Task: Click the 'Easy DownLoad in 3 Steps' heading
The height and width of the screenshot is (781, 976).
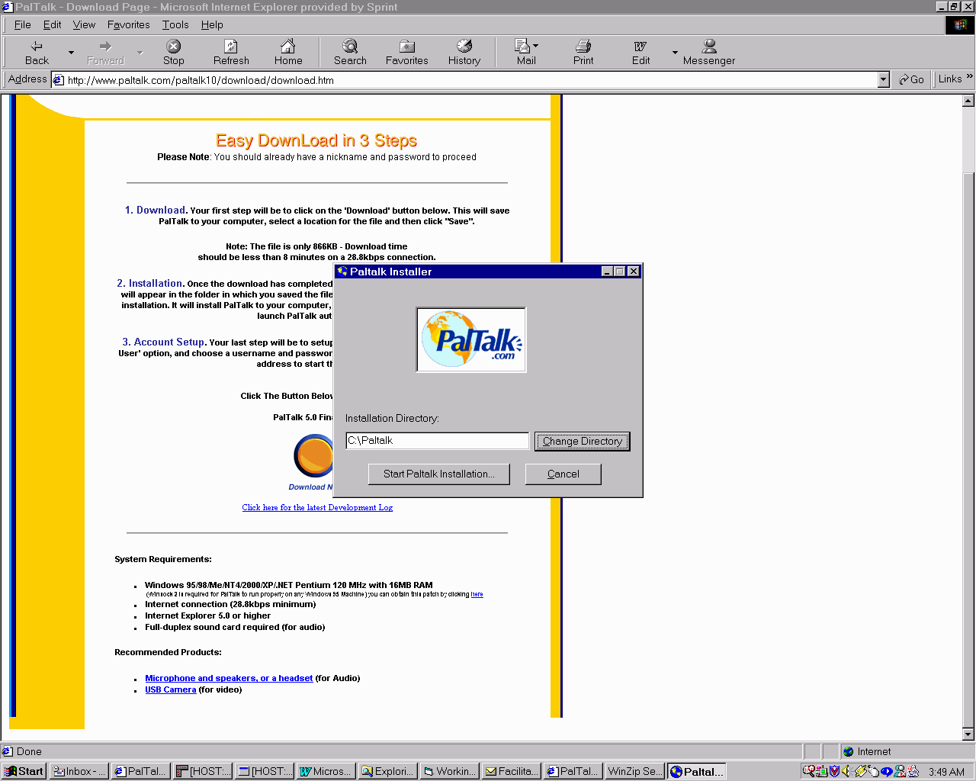Action: [316, 140]
